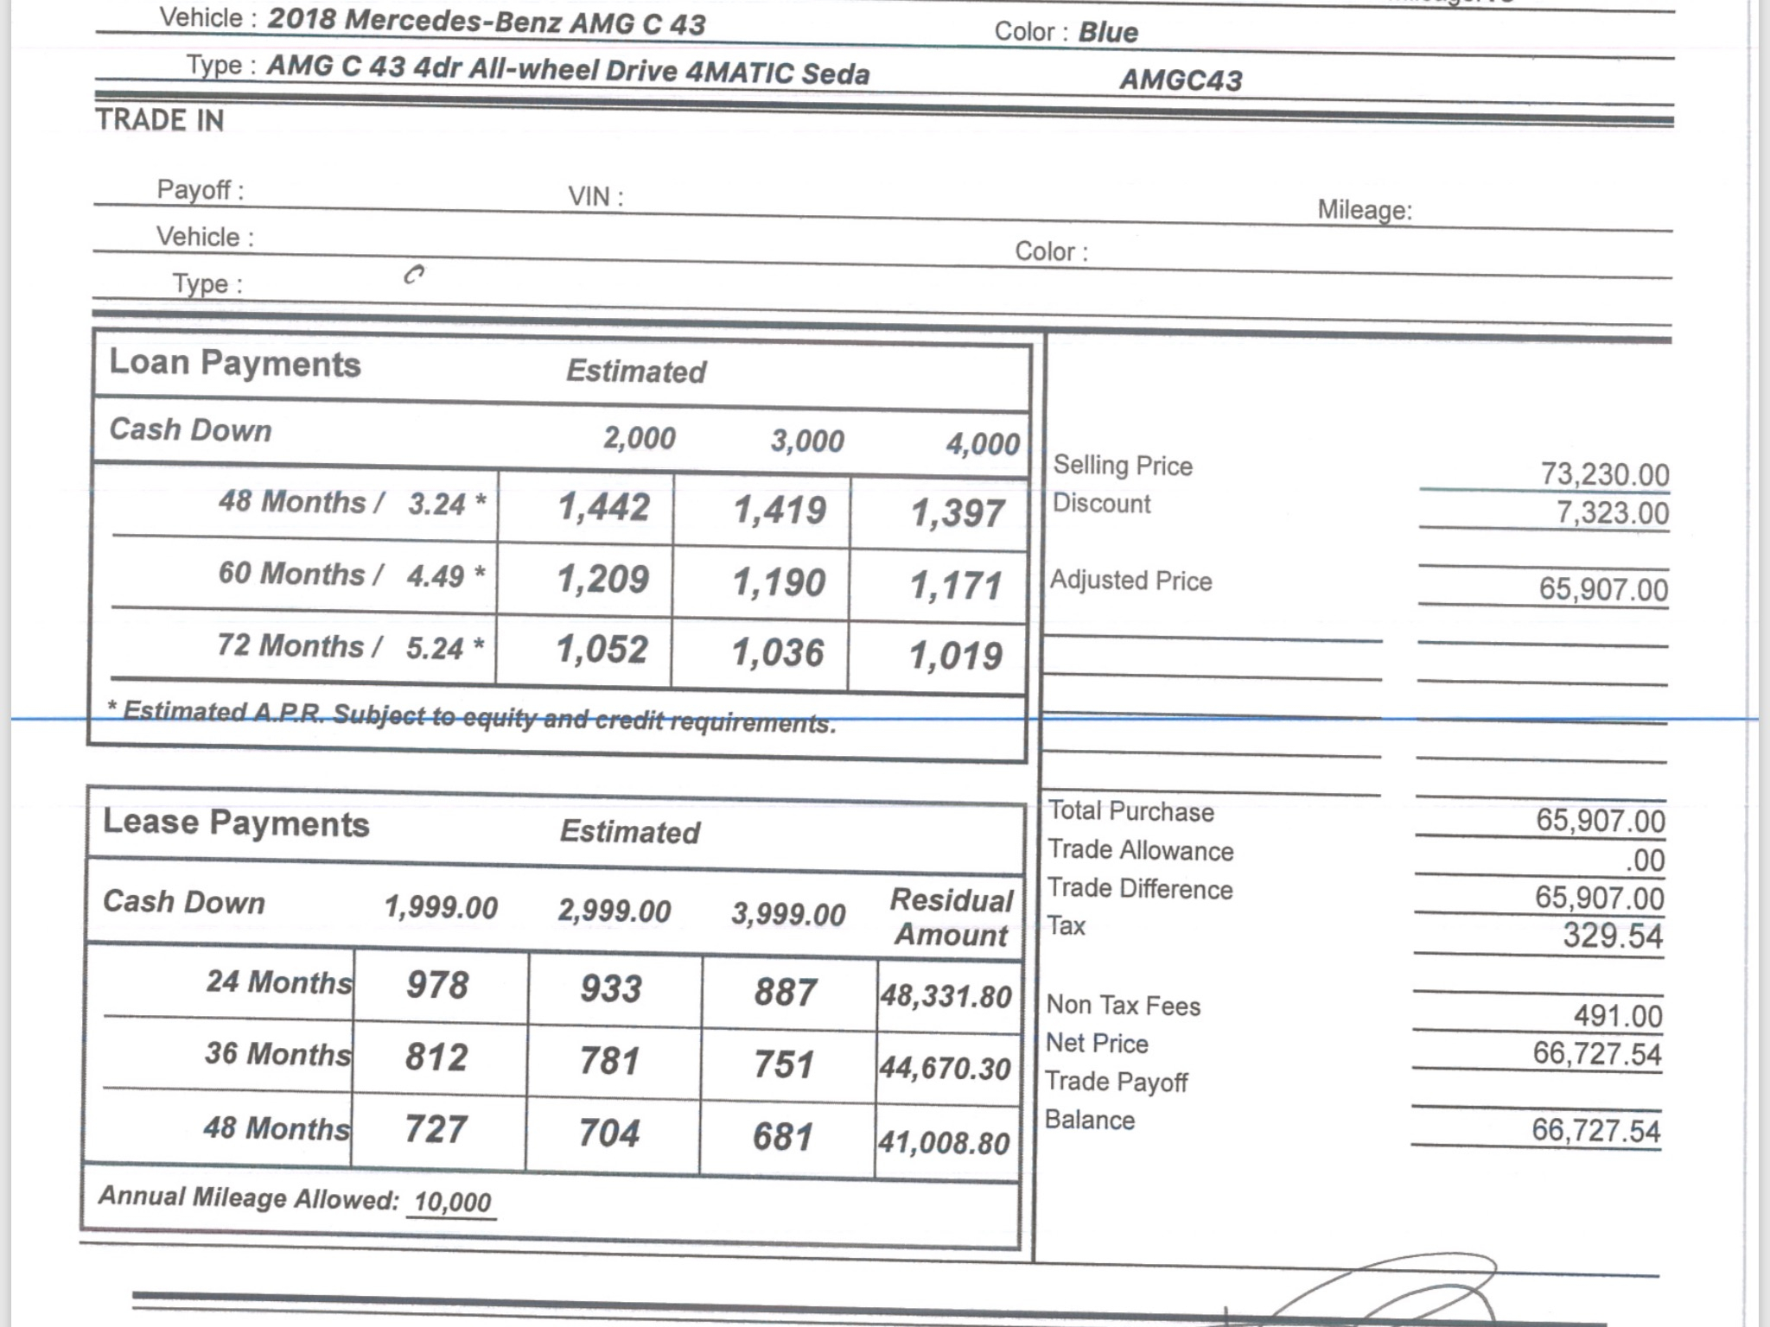1770x1327 pixels.
Task: Select the 681 forty-eight month lease cell
Action: pyautogui.click(x=783, y=1136)
